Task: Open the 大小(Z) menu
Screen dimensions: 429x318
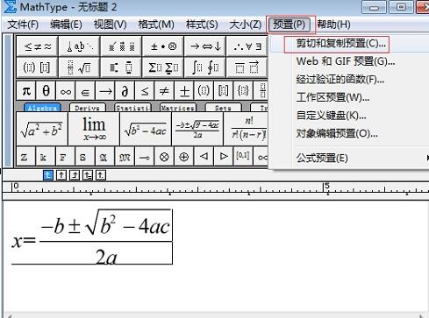Action: click(245, 25)
